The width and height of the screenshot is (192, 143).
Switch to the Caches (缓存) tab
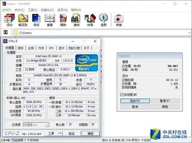[21, 48]
